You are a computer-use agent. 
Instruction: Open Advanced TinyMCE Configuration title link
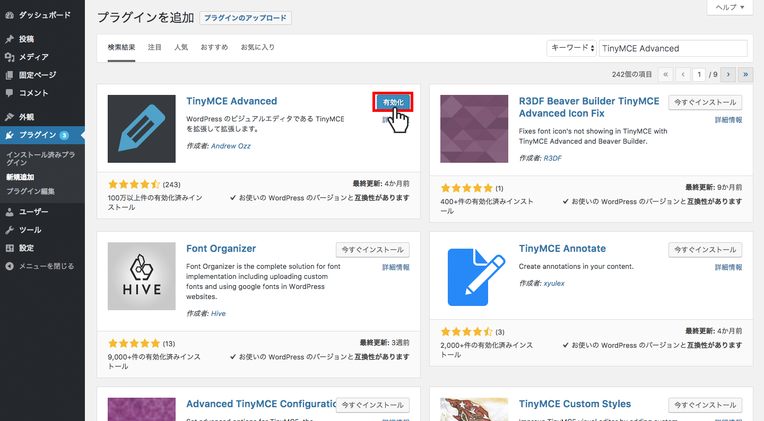click(x=261, y=404)
